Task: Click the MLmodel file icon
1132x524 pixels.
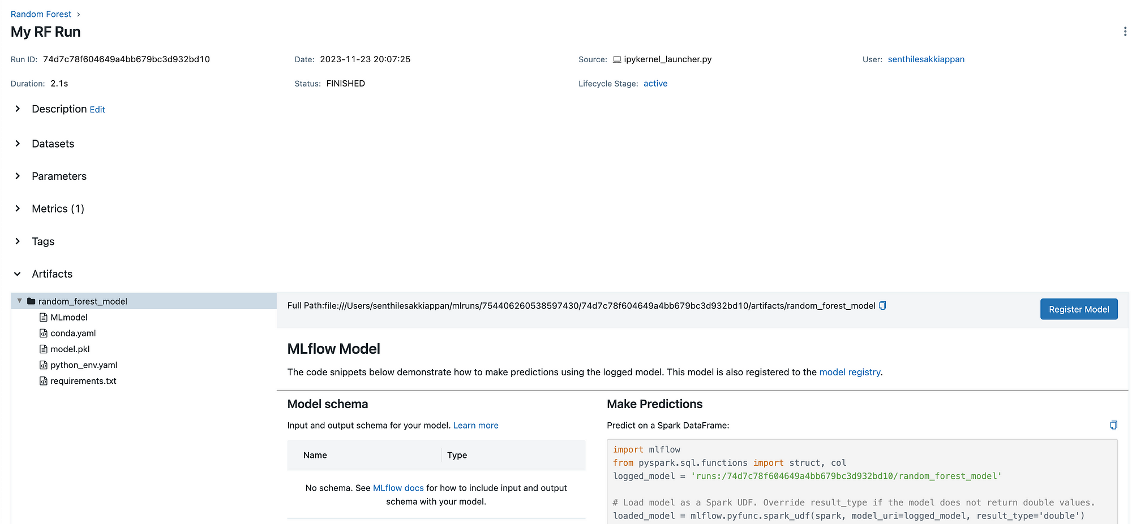Action: pyautogui.click(x=44, y=317)
